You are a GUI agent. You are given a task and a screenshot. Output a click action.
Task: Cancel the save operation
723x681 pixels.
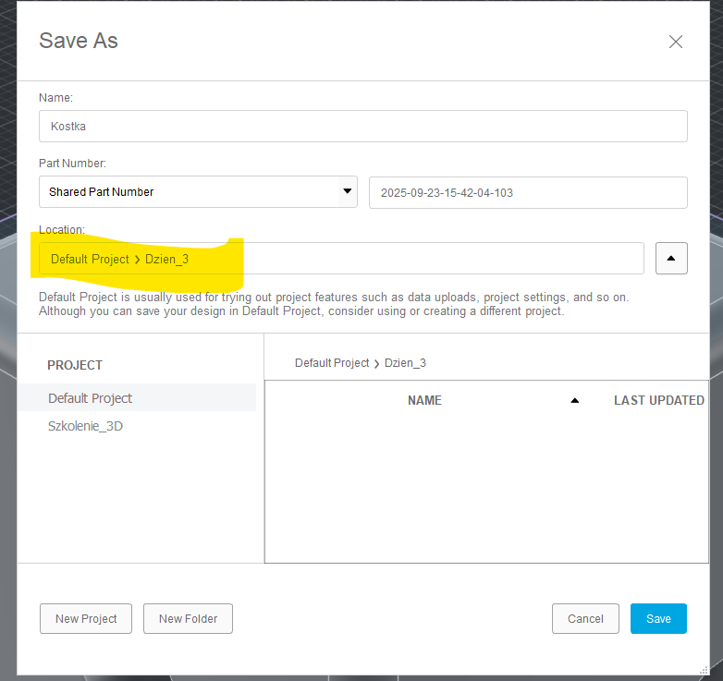[x=585, y=618]
